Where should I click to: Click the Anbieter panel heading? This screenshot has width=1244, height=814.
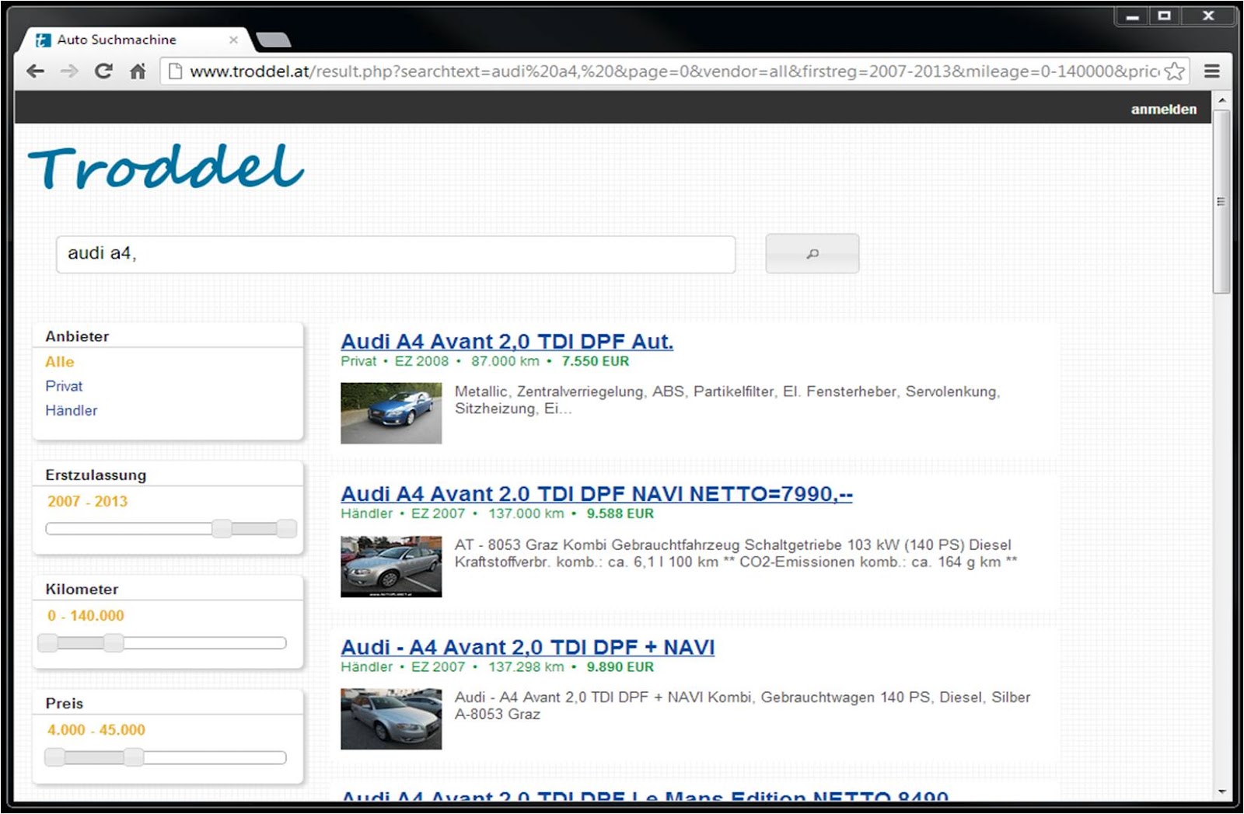(77, 336)
